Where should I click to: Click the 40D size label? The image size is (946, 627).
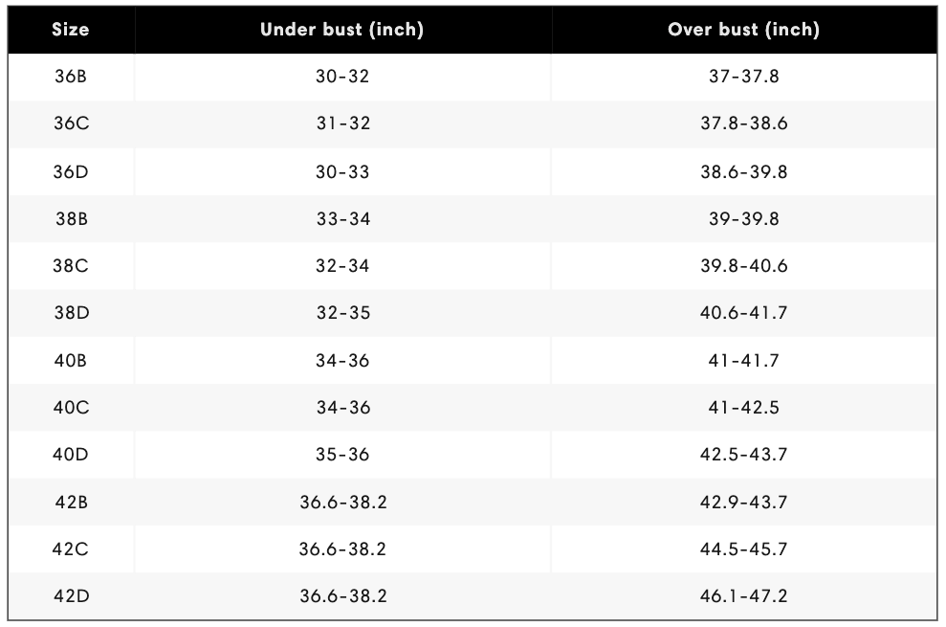71,455
